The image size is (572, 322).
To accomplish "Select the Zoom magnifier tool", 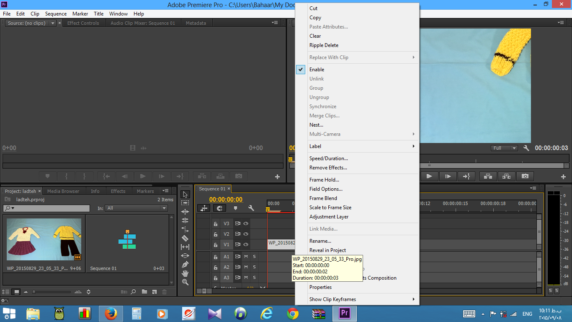I will point(185,282).
